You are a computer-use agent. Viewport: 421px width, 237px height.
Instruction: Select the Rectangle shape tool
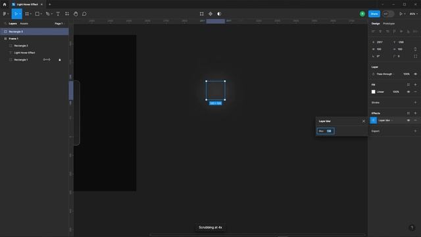(x=37, y=14)
